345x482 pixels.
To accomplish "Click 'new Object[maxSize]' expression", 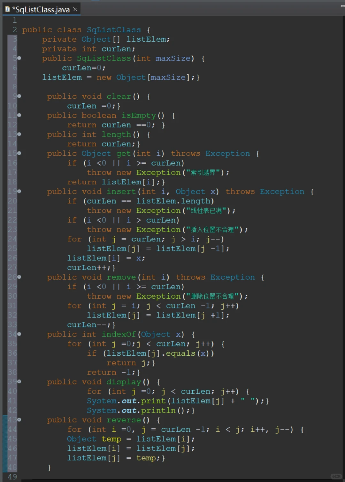I will 144,78.
